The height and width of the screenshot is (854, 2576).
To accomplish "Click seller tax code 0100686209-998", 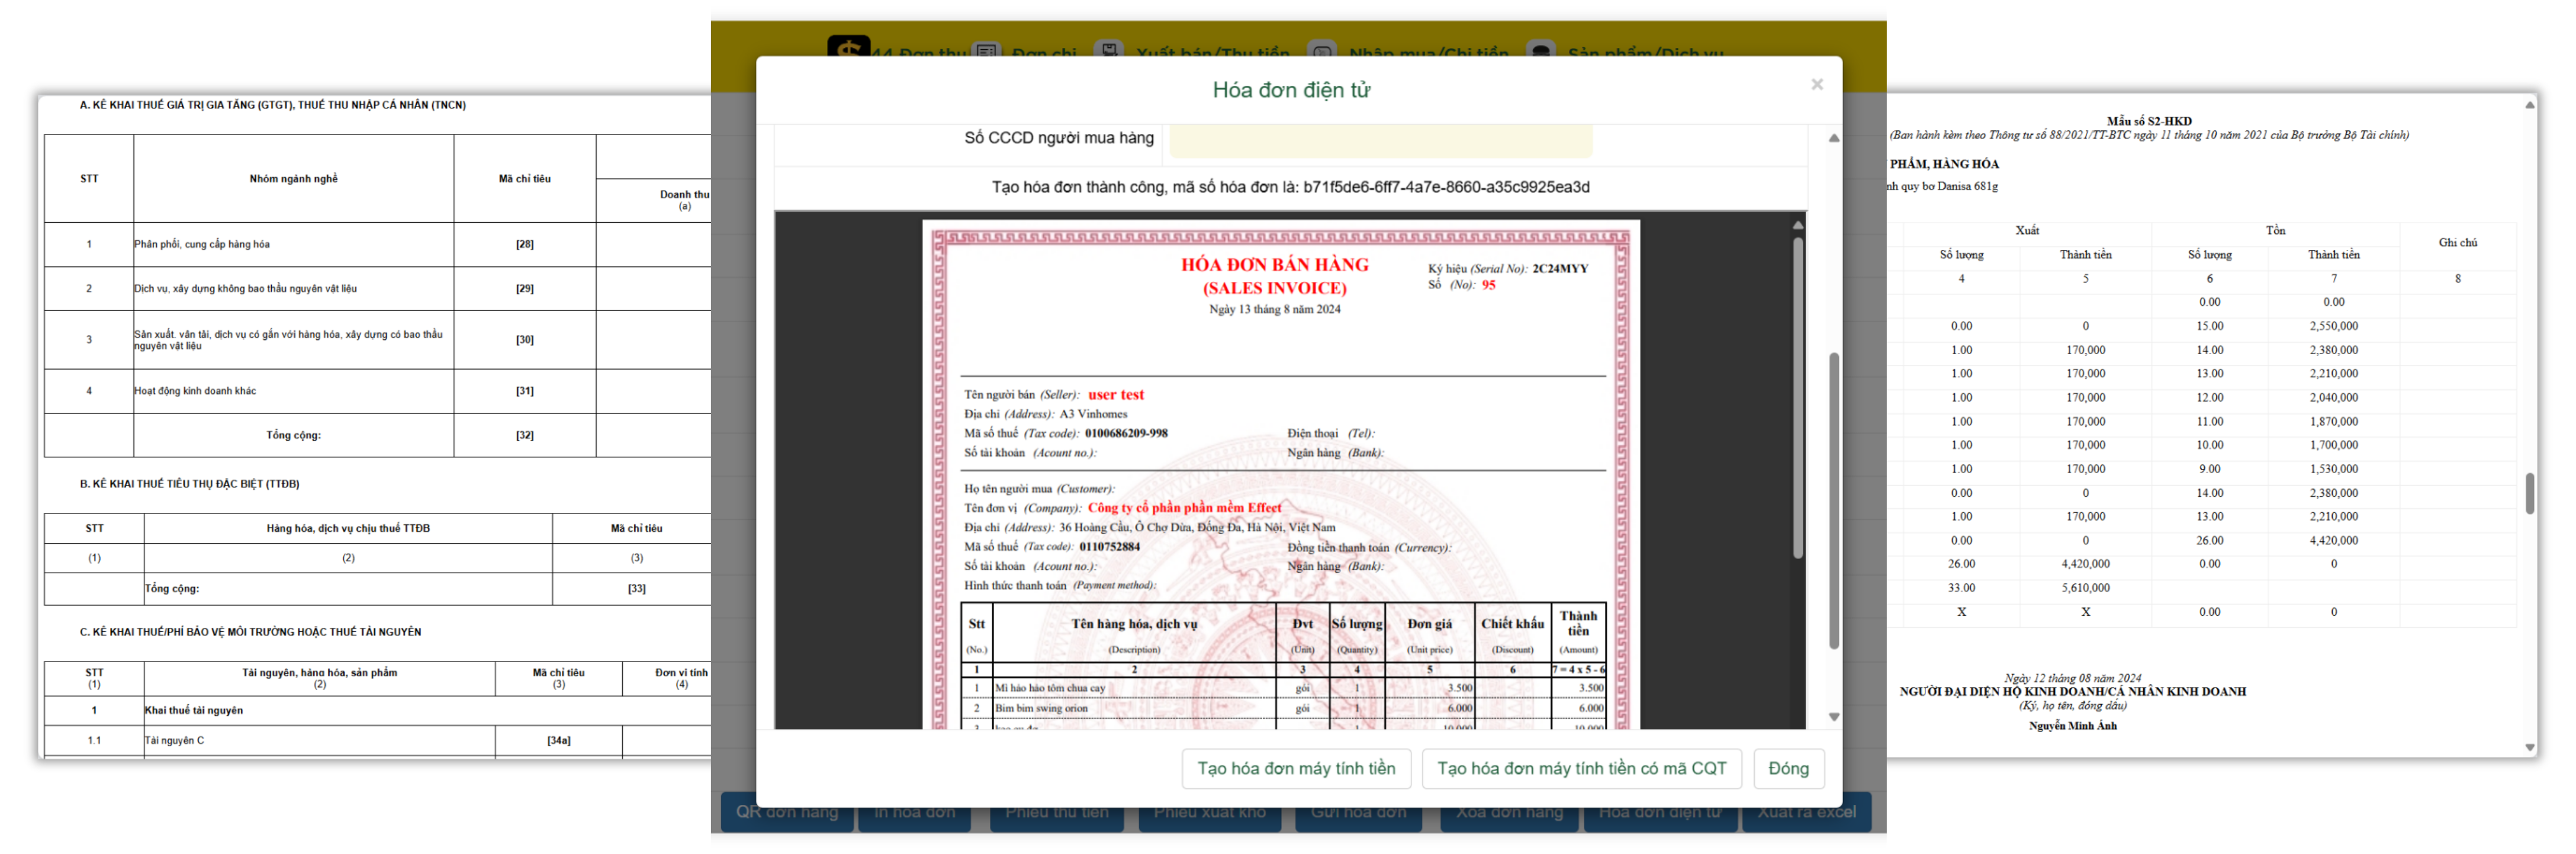I will tap(1126, 434).
